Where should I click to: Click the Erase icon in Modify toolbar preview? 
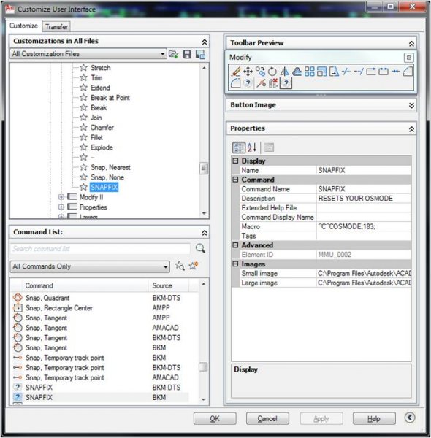pos(236,72)
